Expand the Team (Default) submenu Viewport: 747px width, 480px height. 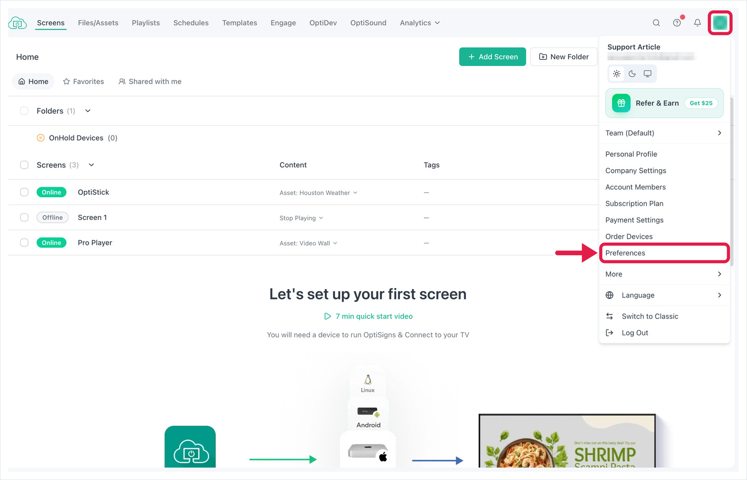pyautogui.click(x=664, y=133)
